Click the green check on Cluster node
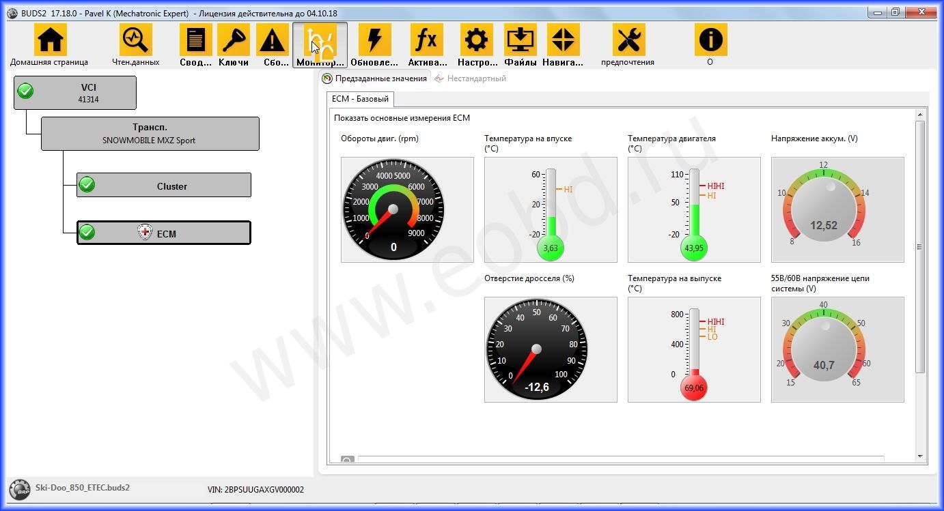Image resolution: width=944 pixels, height=511 pixels. click(87, 184)
